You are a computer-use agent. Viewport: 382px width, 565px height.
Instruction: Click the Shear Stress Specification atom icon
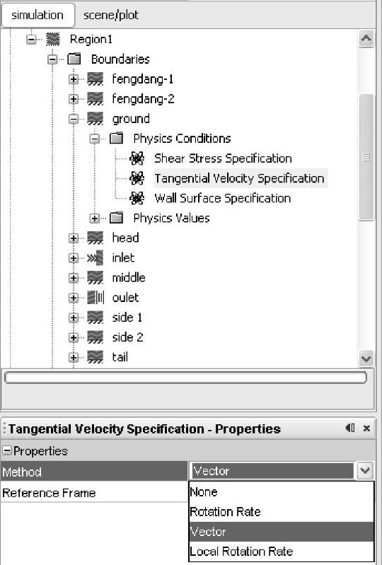click(x=137, y=158)
